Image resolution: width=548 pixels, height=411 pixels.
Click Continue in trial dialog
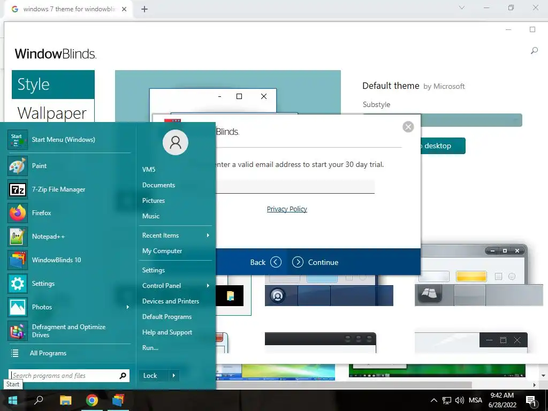click(315, 262)
